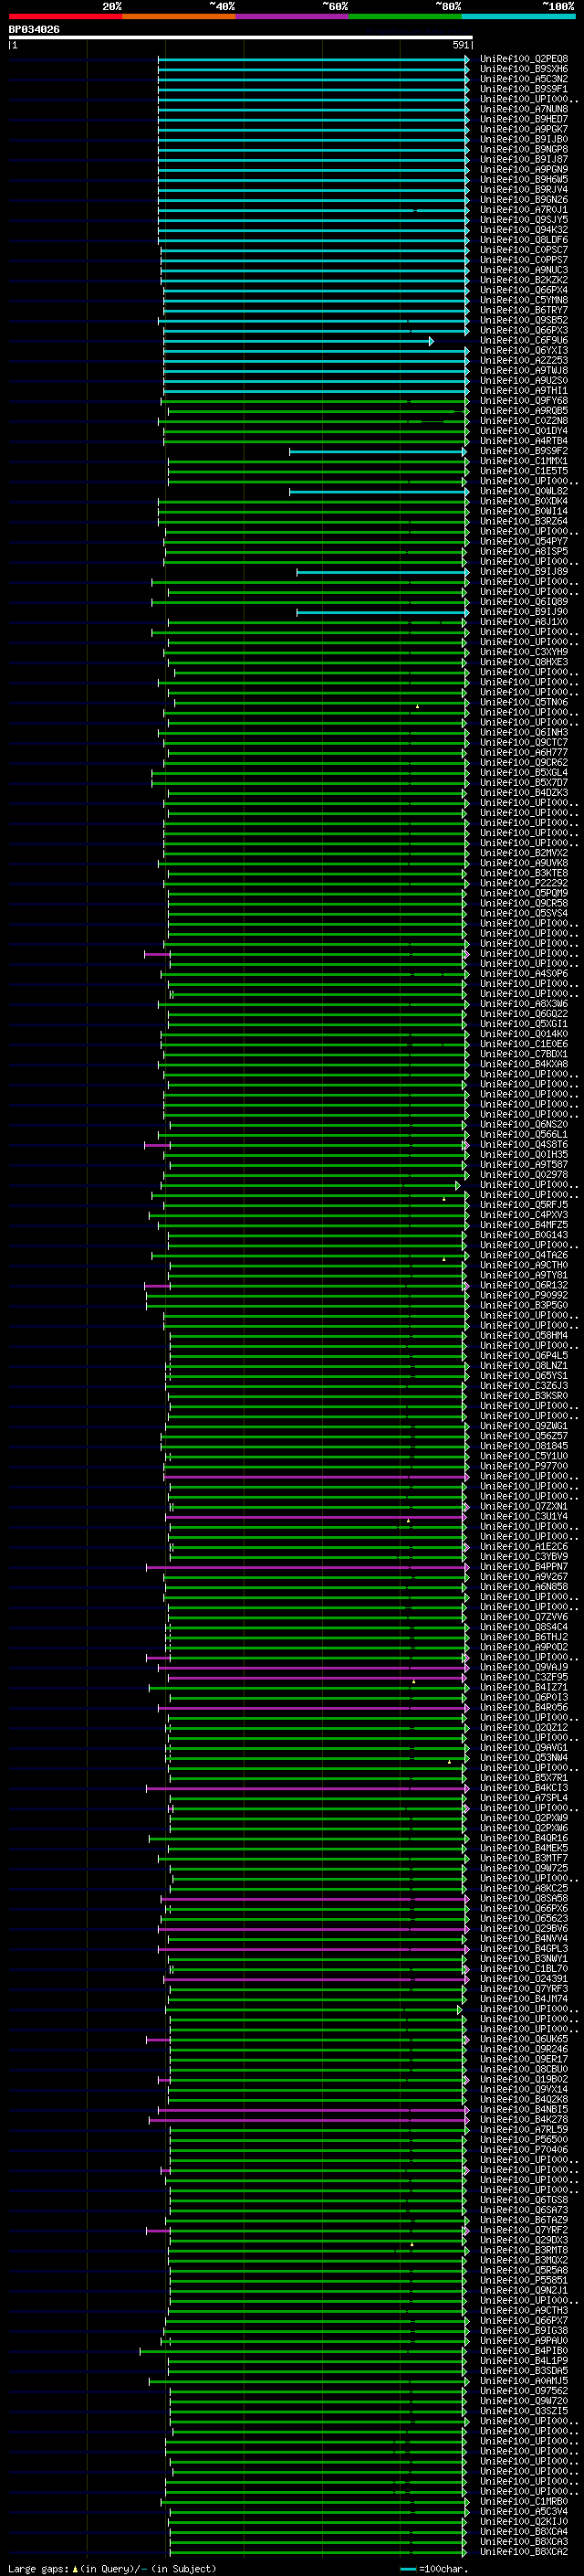The image size is (584, 2576).
Task: Click the purple ~60% identity scale segment
Action: pos(293,16)
